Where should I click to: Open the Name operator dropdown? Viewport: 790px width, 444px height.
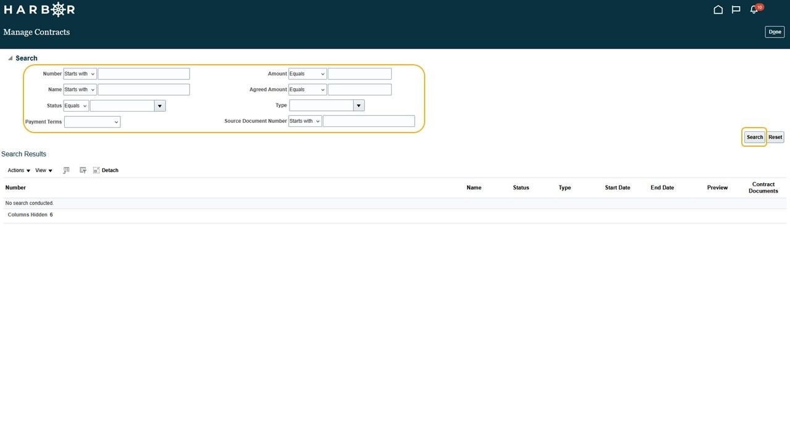(x=80, y=89)
